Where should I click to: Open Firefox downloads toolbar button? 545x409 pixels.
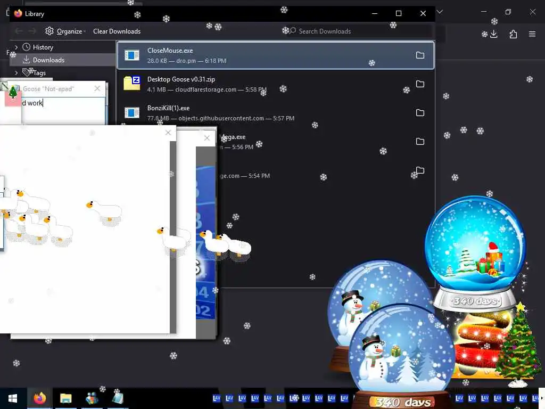tap(493, 34)
